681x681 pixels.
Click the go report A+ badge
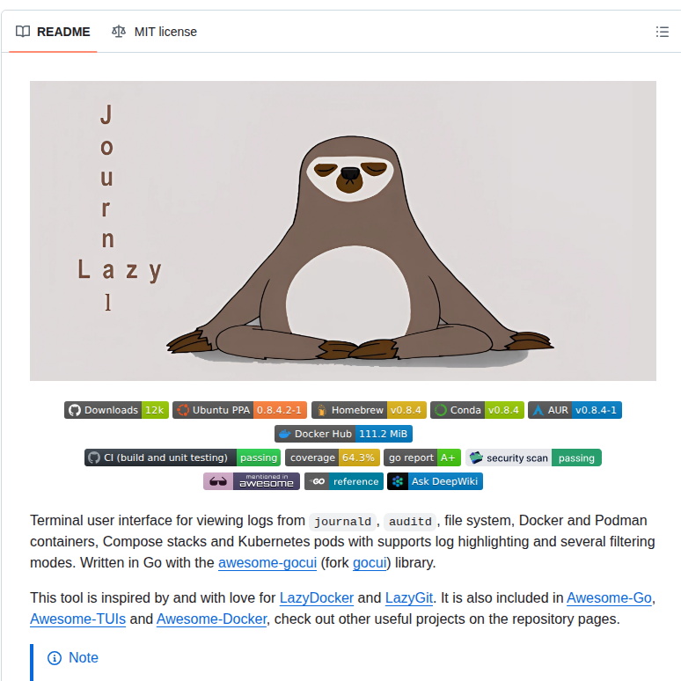click(422, 458)
